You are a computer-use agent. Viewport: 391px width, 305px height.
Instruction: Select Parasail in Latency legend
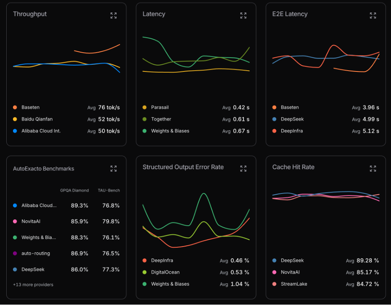pyautogui.click(x=160, y=107)
